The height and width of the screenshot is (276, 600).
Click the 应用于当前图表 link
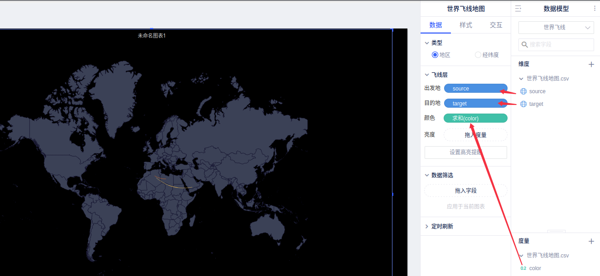click(x=465, y=206)
